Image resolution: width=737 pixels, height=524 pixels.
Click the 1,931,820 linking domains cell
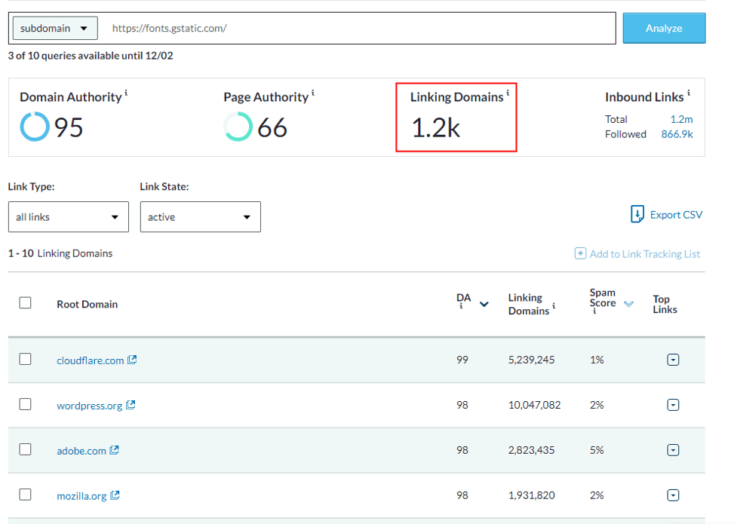click(x=531, y=495)
